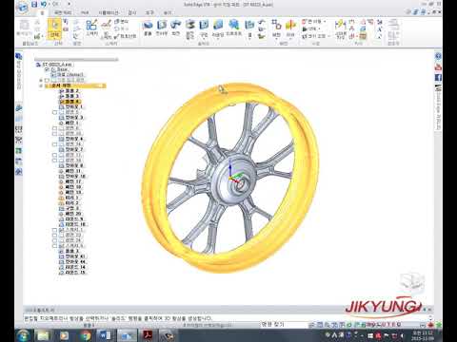
Task: Switch to the Inspect (검사) tab
Action: click(x=131, y=12)
